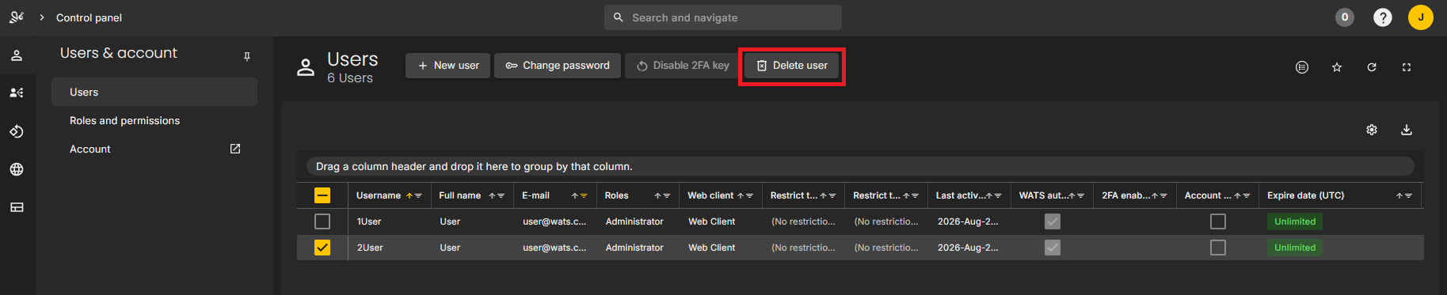Sort Last activity column with arrow icon
This screenshot has height=295, width=1447.
tap(988, 196)
